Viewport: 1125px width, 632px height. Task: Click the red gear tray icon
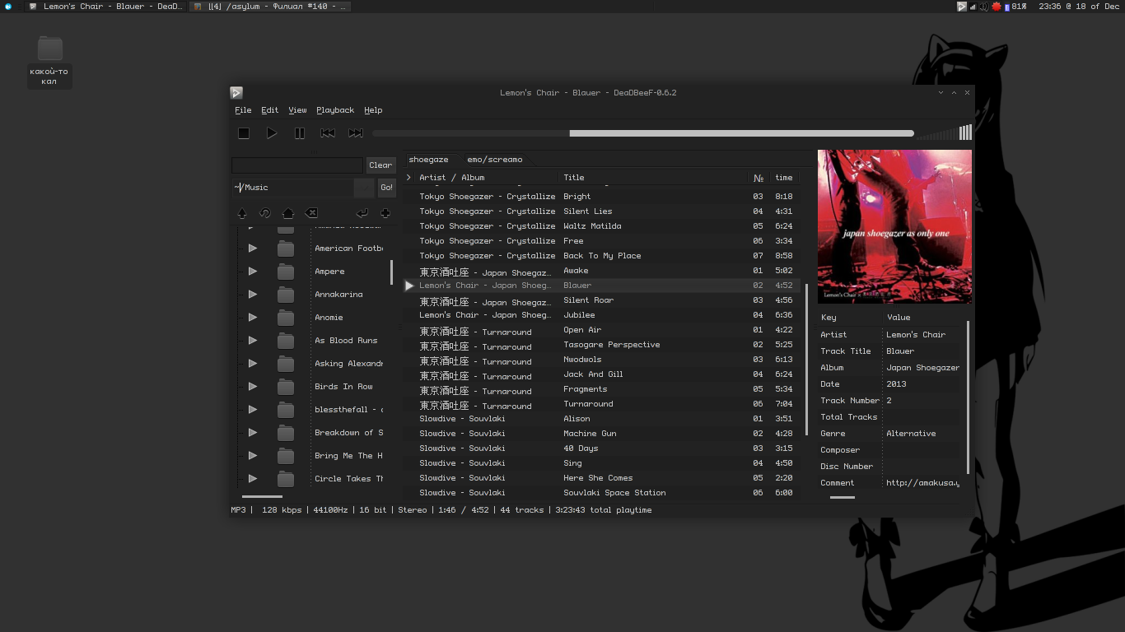pyautogui.click(x=996, y=7)
